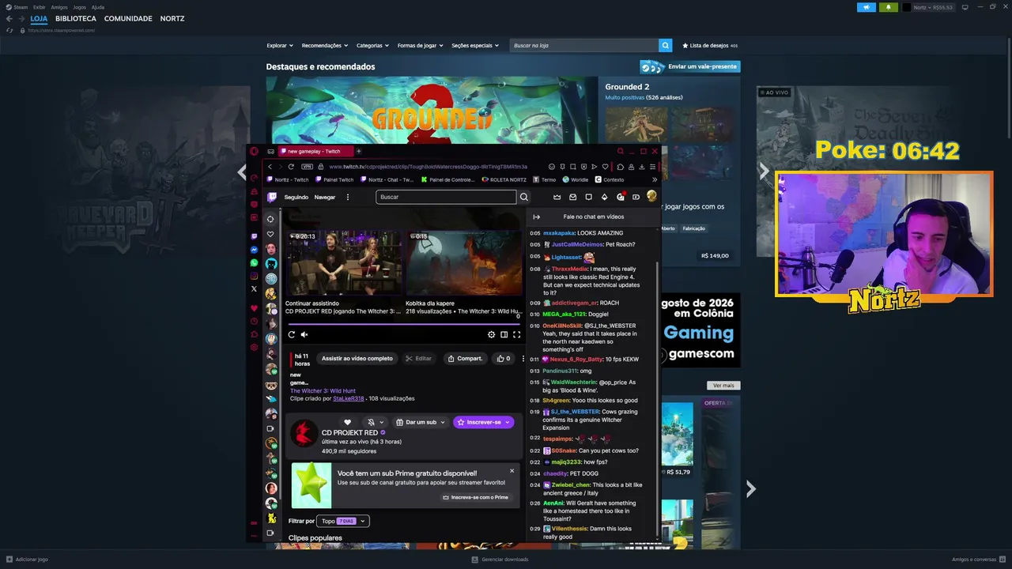Open the 9:20:13 video thumbnail
Screen dimensions: 1012x569
(x=344, y=263)
